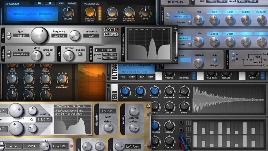Viewport: 268px width, 151px height.
Task: Click the Tone2 logo
Action: (111, 29)
